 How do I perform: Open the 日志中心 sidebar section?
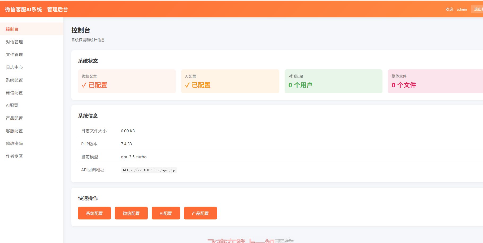14,67
